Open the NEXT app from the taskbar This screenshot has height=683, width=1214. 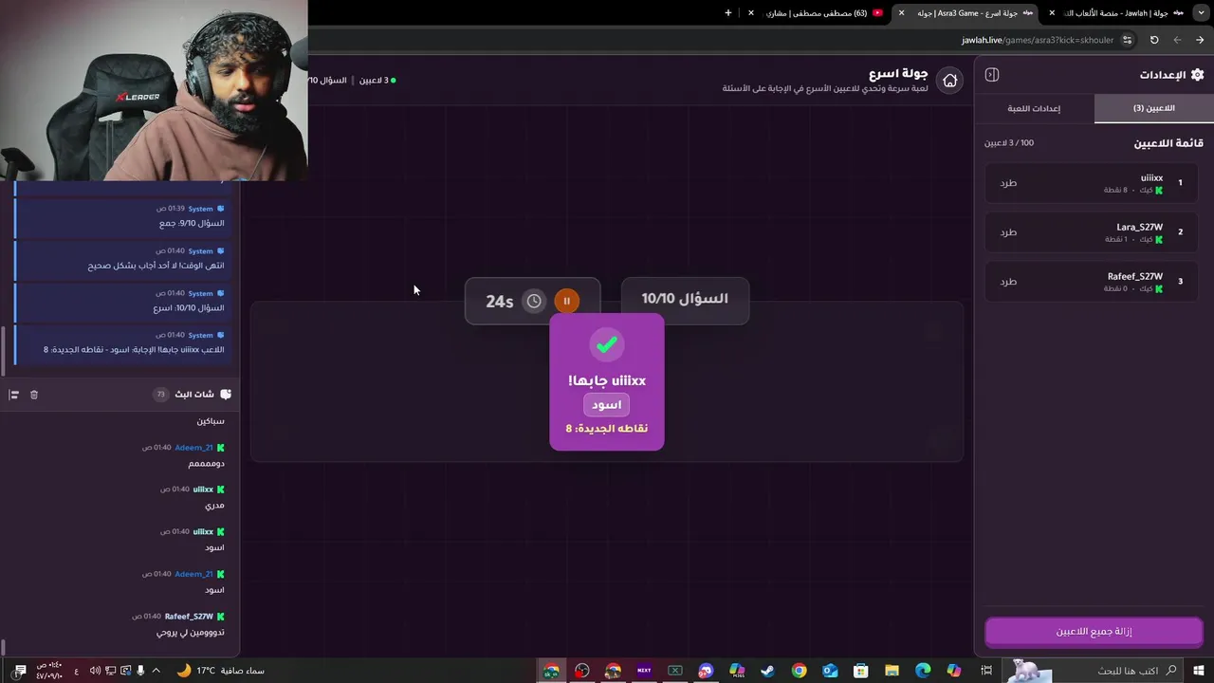point(644,671)
